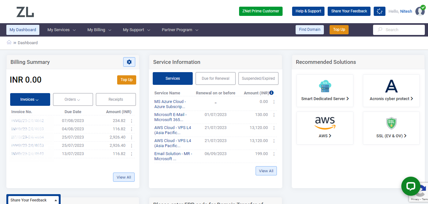Click the ZL logo
The height and width of the screenshot is (204, 428).
pyautogui.click(x=25, y=12)
